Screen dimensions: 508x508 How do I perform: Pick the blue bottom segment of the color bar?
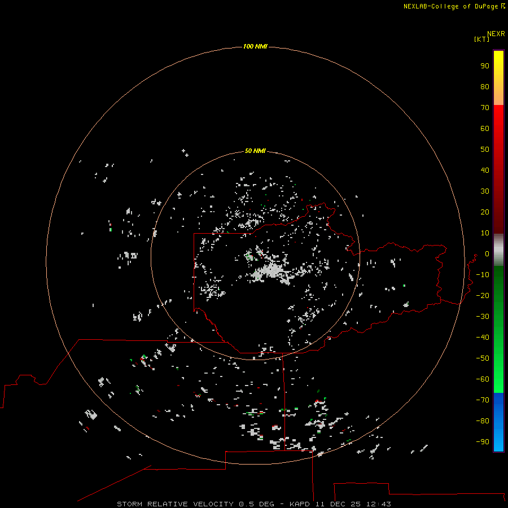(x=498, y=422)
